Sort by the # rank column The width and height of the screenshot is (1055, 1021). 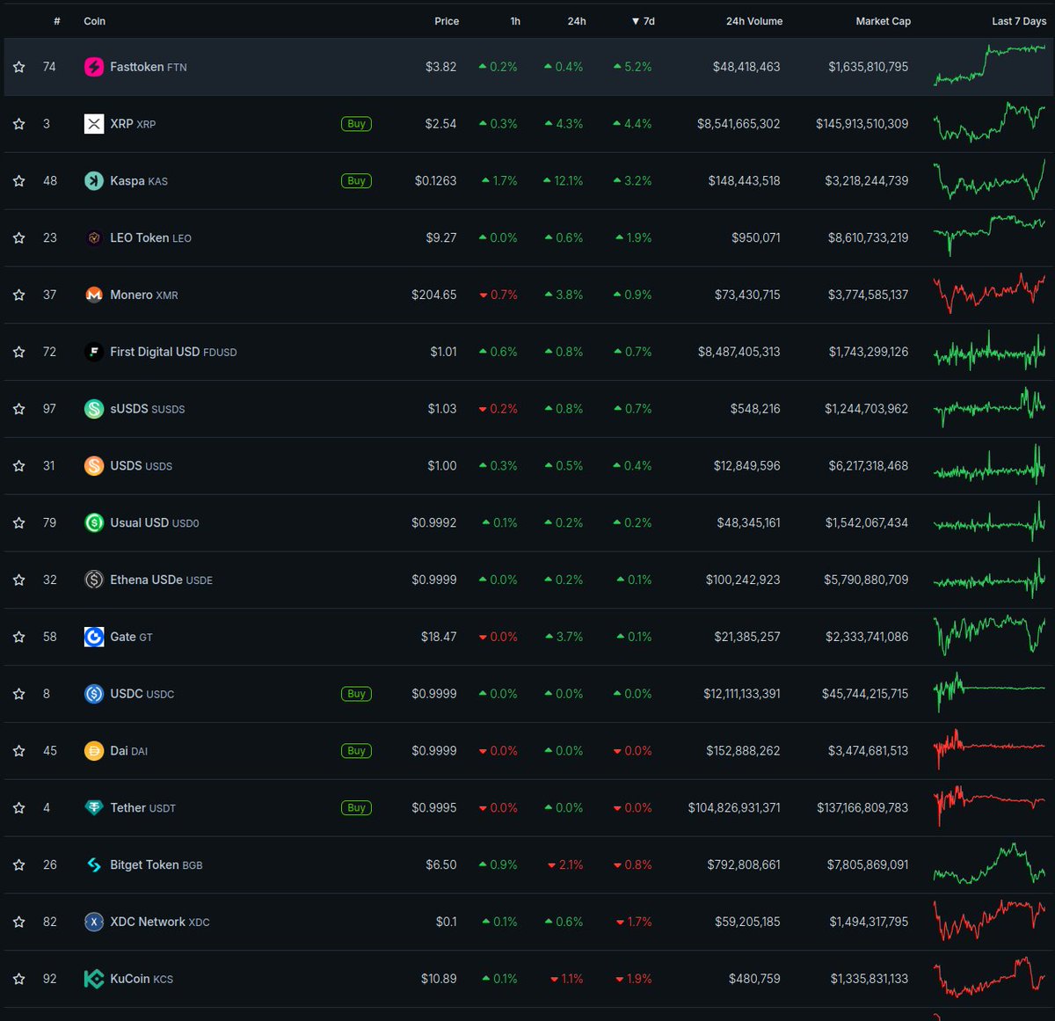point(57,21)
